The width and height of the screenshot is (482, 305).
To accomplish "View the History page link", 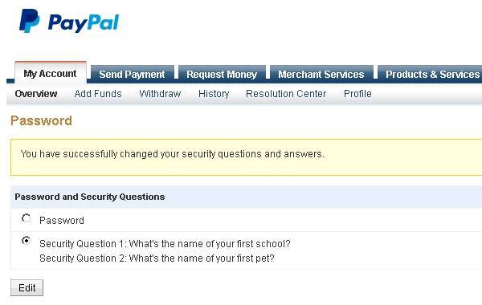I will pos(214,94).
